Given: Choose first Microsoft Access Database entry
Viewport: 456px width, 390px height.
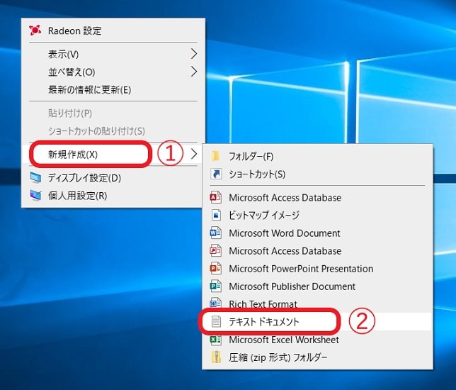Looking at the screenshot, I should (x=317, y=198).
